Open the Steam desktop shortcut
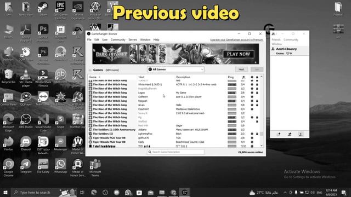This screenshot has width=351, height=197. click(43, 9)
